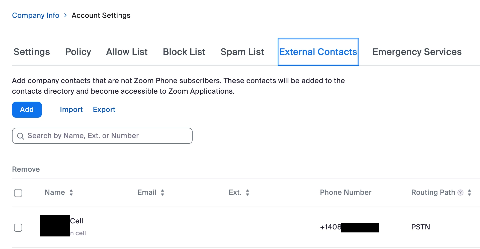Click the Import link

tap(71, 110)
